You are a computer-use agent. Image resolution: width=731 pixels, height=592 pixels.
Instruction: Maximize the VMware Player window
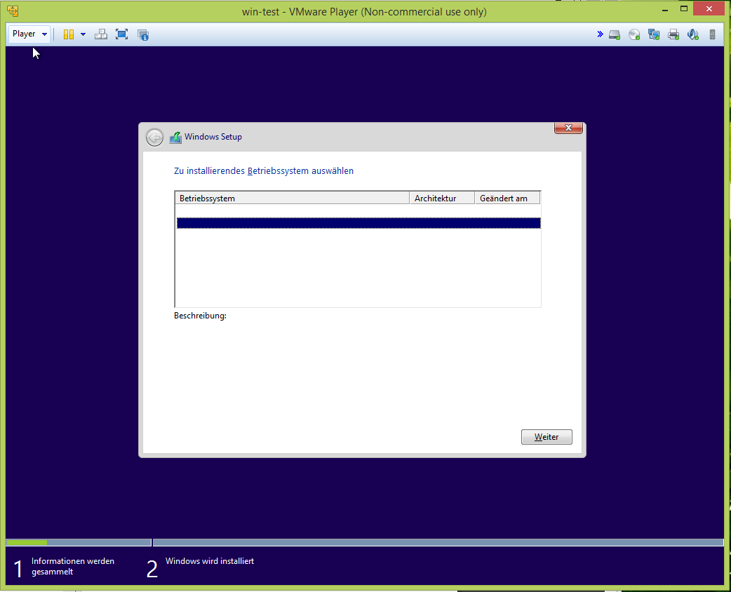click(x=684, y=9)
